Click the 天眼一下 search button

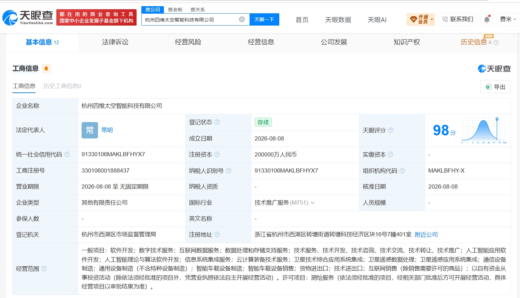264,19
